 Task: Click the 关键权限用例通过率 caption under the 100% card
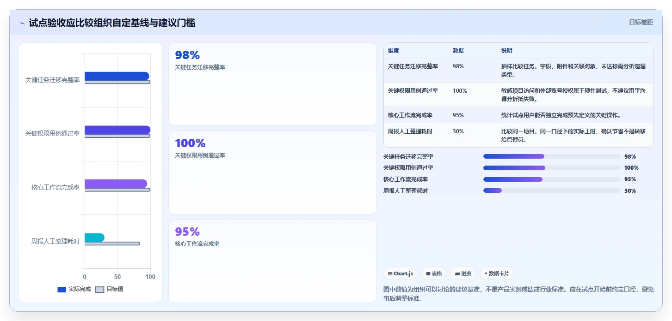coord(200,155)
